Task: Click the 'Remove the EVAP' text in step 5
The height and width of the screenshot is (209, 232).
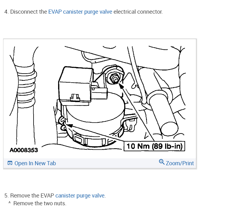Action: pyautogui.click(x=32, y=196)
